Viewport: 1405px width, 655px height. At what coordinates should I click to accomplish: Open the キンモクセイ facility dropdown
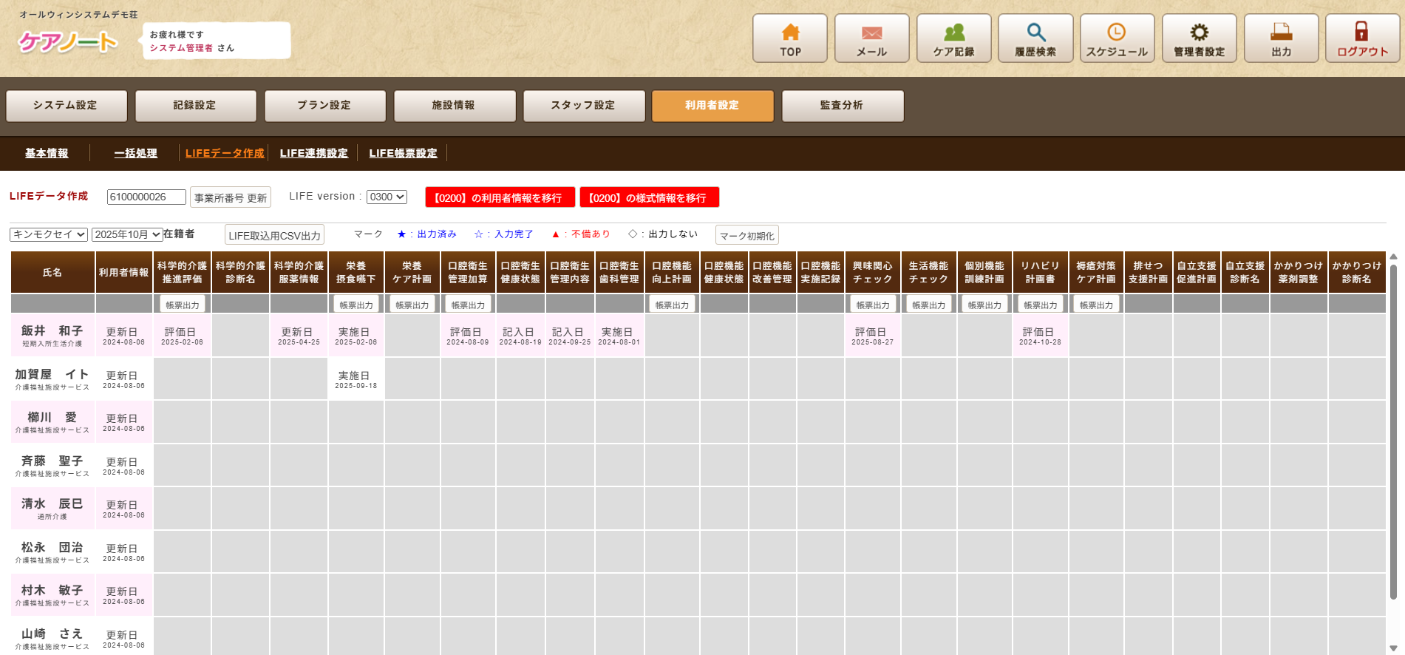[x=49, y=234]
